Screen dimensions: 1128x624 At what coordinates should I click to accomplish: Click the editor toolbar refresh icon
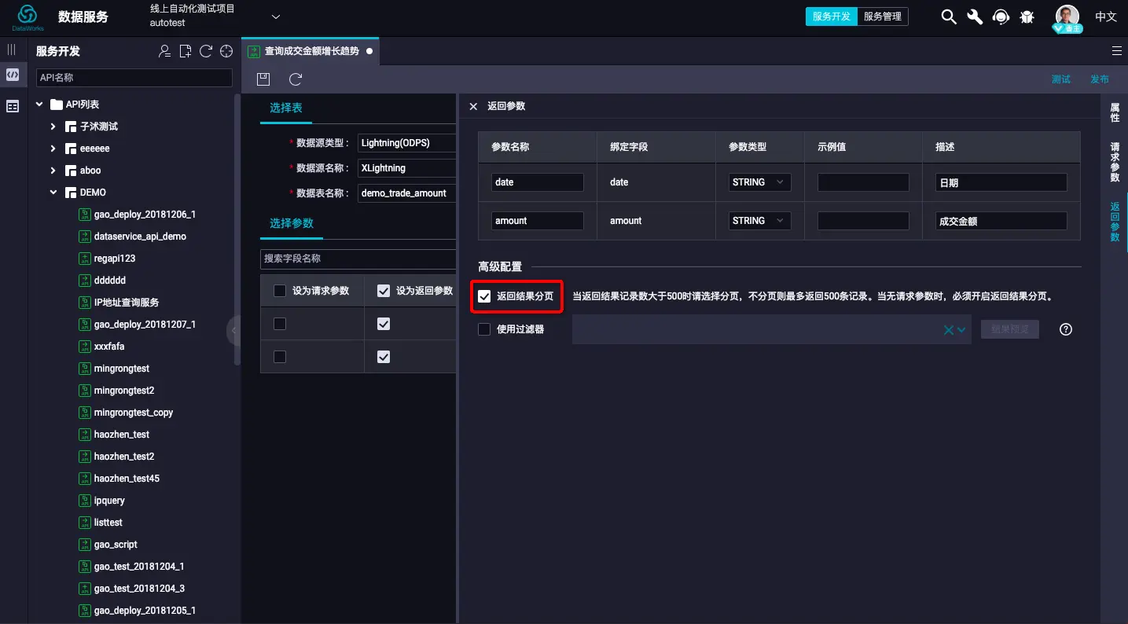click(x=296, y=79)
